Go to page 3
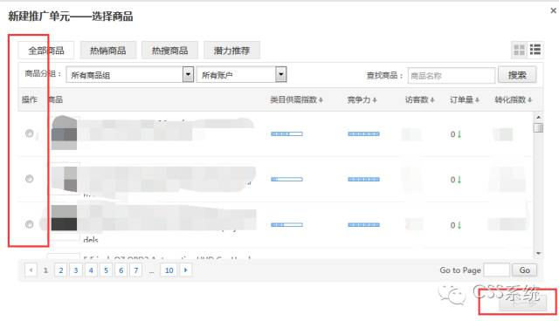This screenshot has width=559, height=321. point(76,270)
